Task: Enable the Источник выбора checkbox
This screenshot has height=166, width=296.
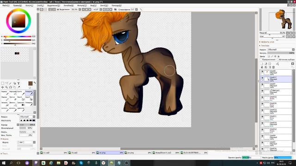Action: click(277, 59)
